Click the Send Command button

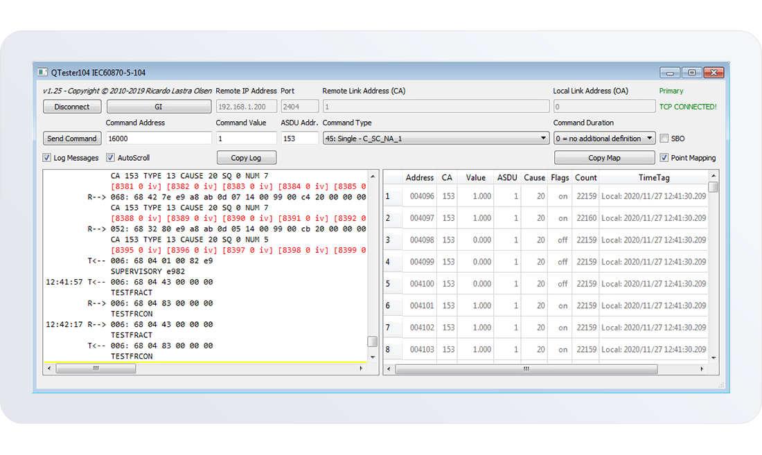[x=72, y=139]
